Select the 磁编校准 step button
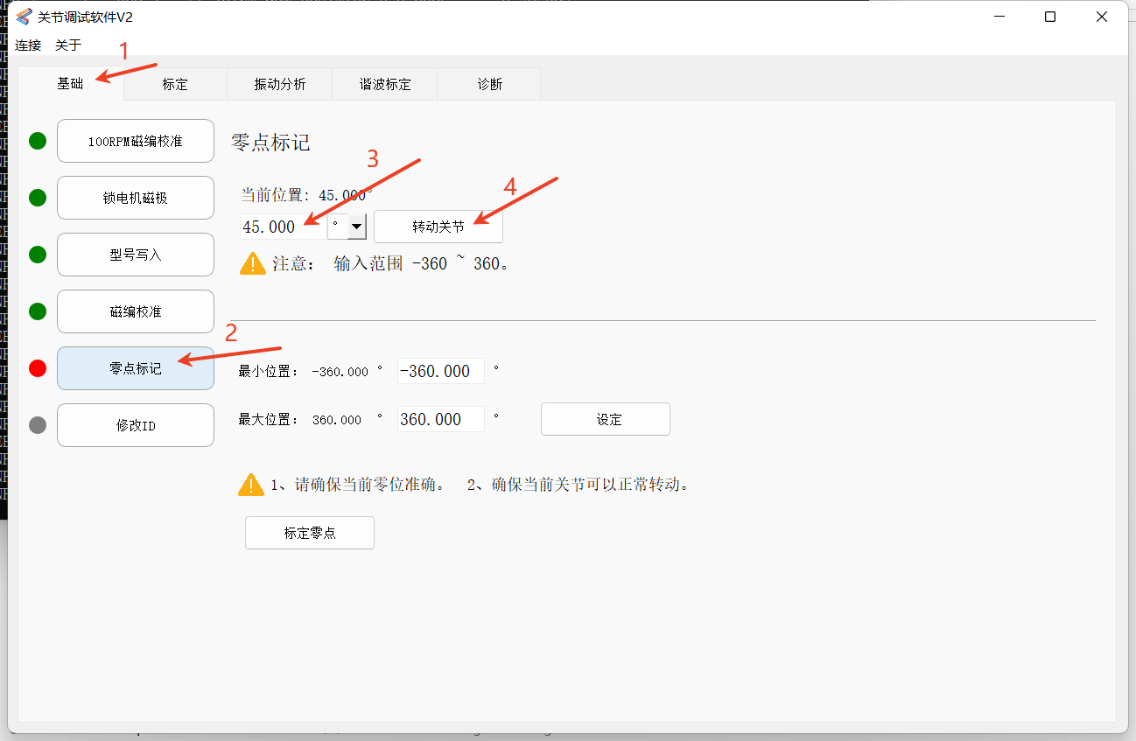 tap(136, 311)
